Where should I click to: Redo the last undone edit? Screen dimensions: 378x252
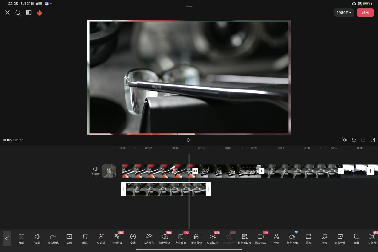click(x=363, y=140)
